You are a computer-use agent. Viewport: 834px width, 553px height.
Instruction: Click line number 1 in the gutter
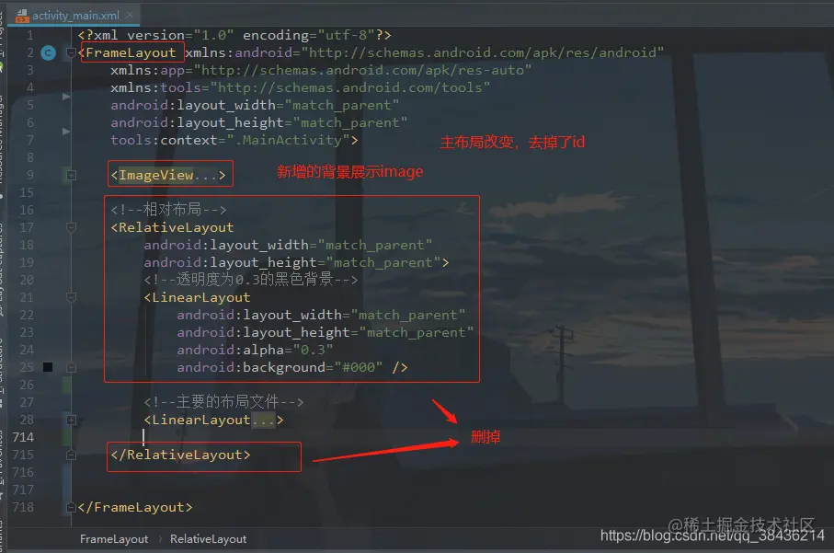point(29,35)
